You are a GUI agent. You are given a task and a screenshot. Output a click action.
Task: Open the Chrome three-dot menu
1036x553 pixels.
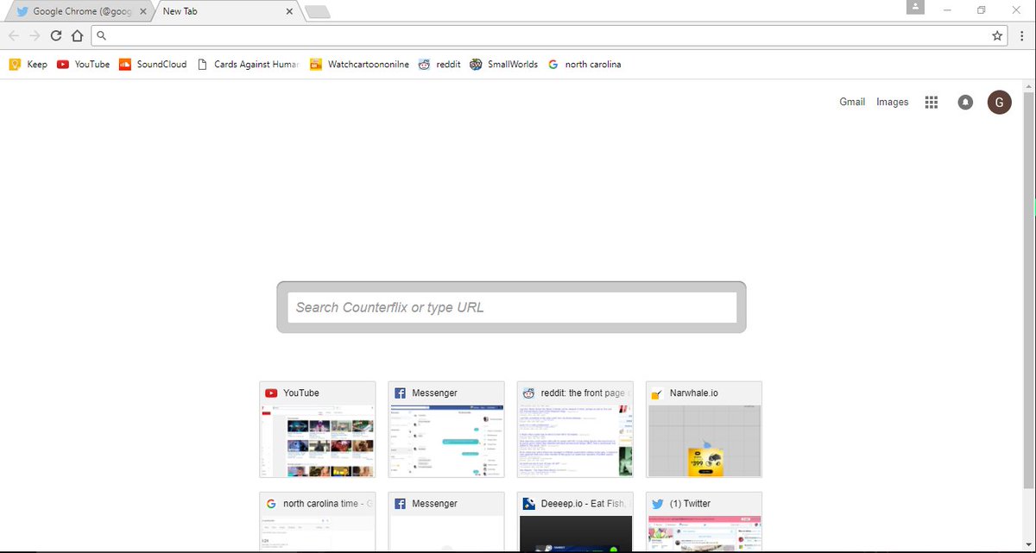click(1020, 35)
